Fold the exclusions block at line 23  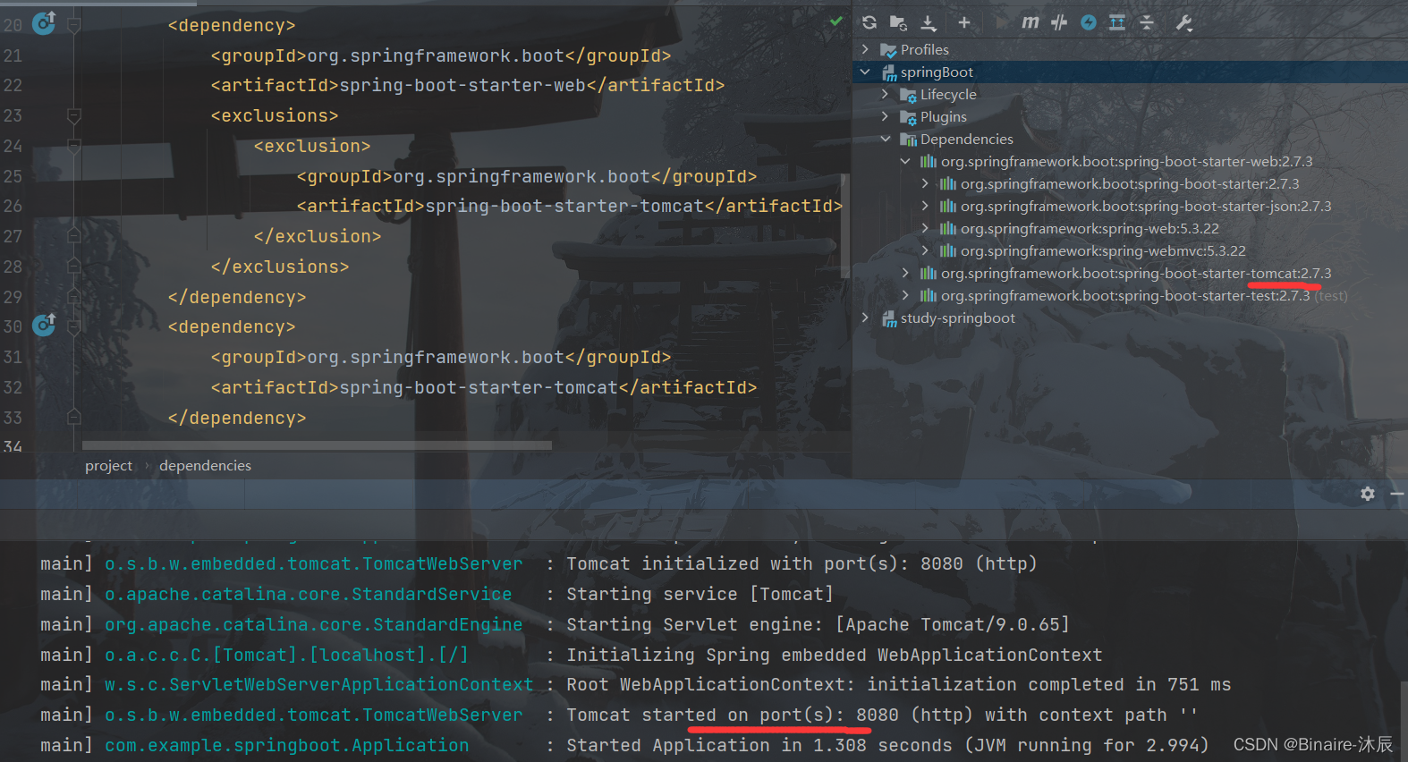click(x=74, y=115)
